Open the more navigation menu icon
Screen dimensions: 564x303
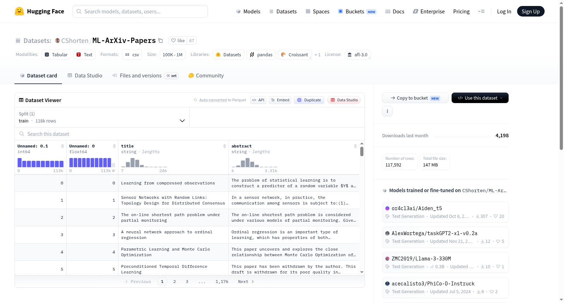(x=481, y=11)
